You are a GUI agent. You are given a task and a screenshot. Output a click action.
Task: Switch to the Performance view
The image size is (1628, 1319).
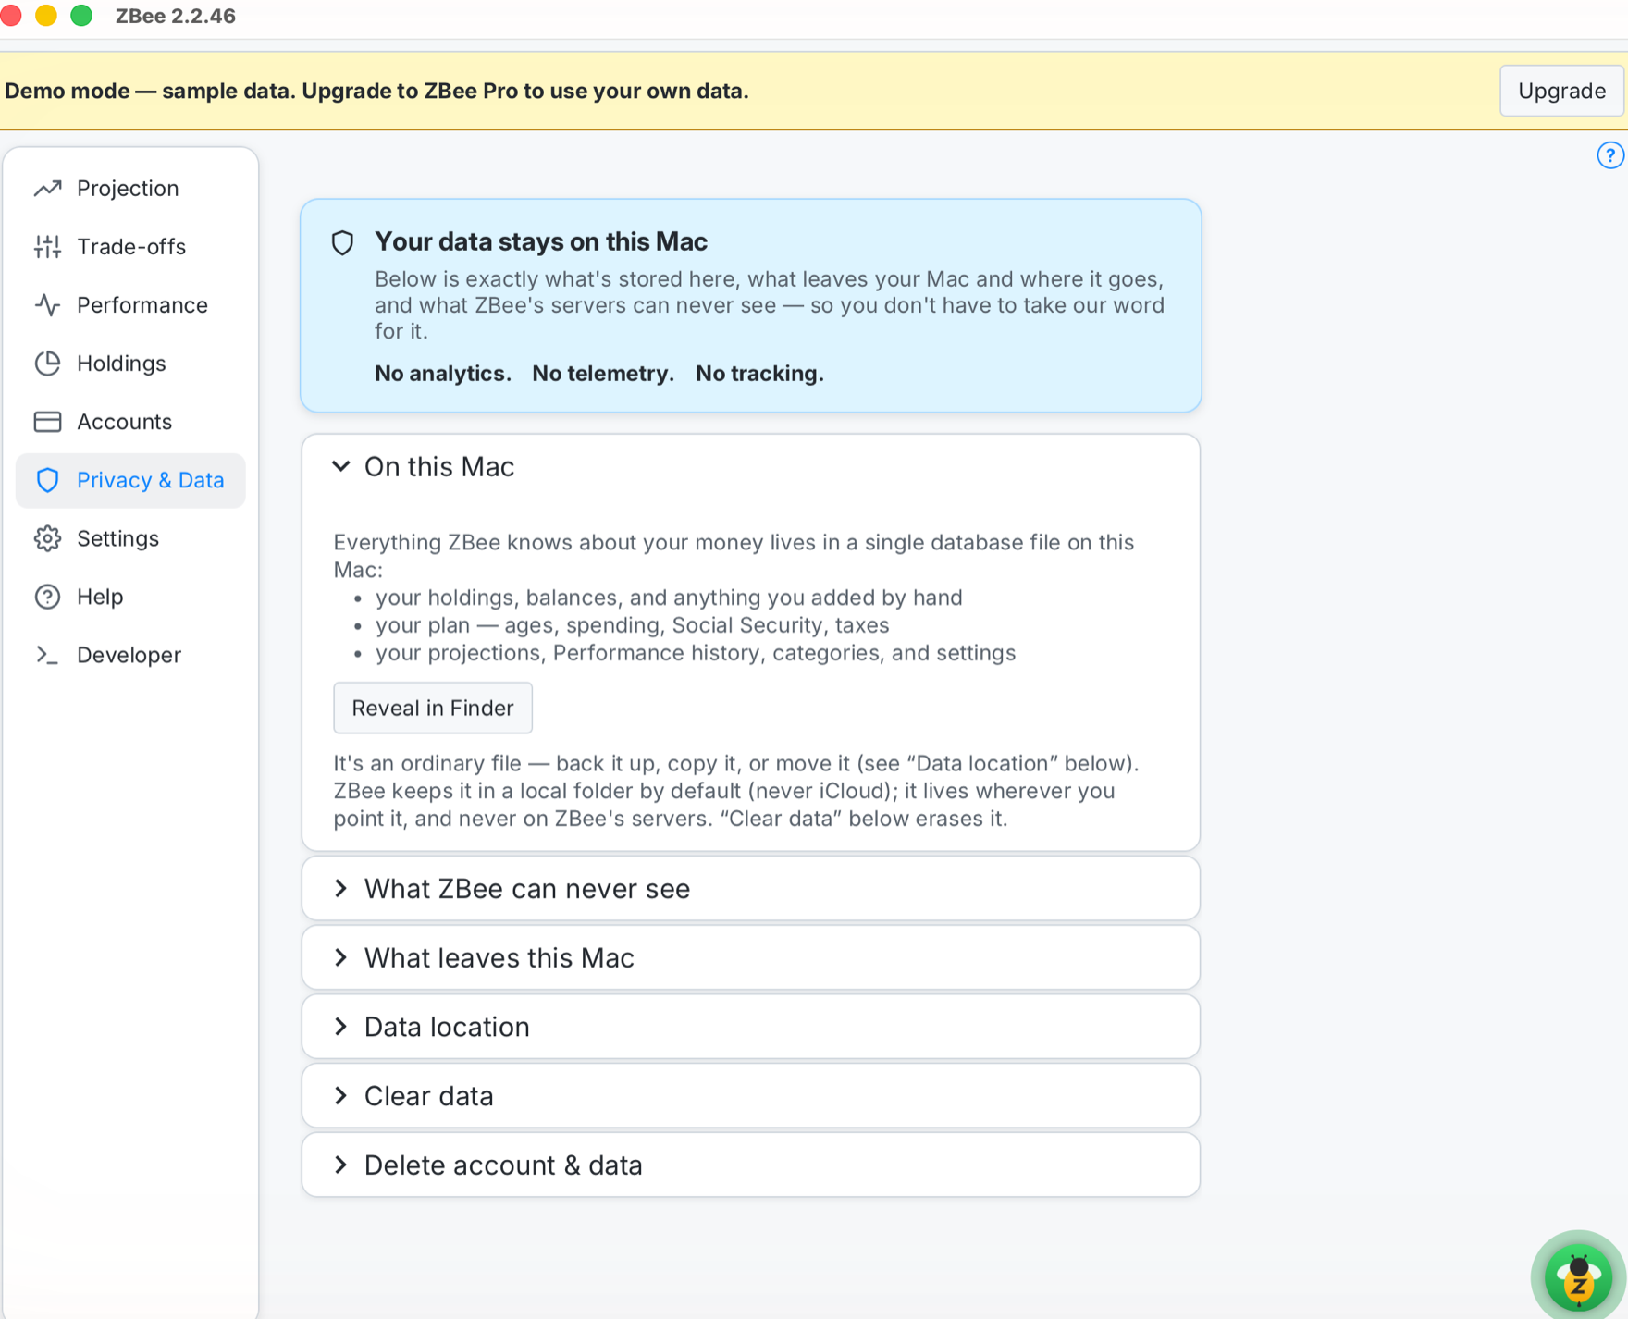tap(142, 305)
